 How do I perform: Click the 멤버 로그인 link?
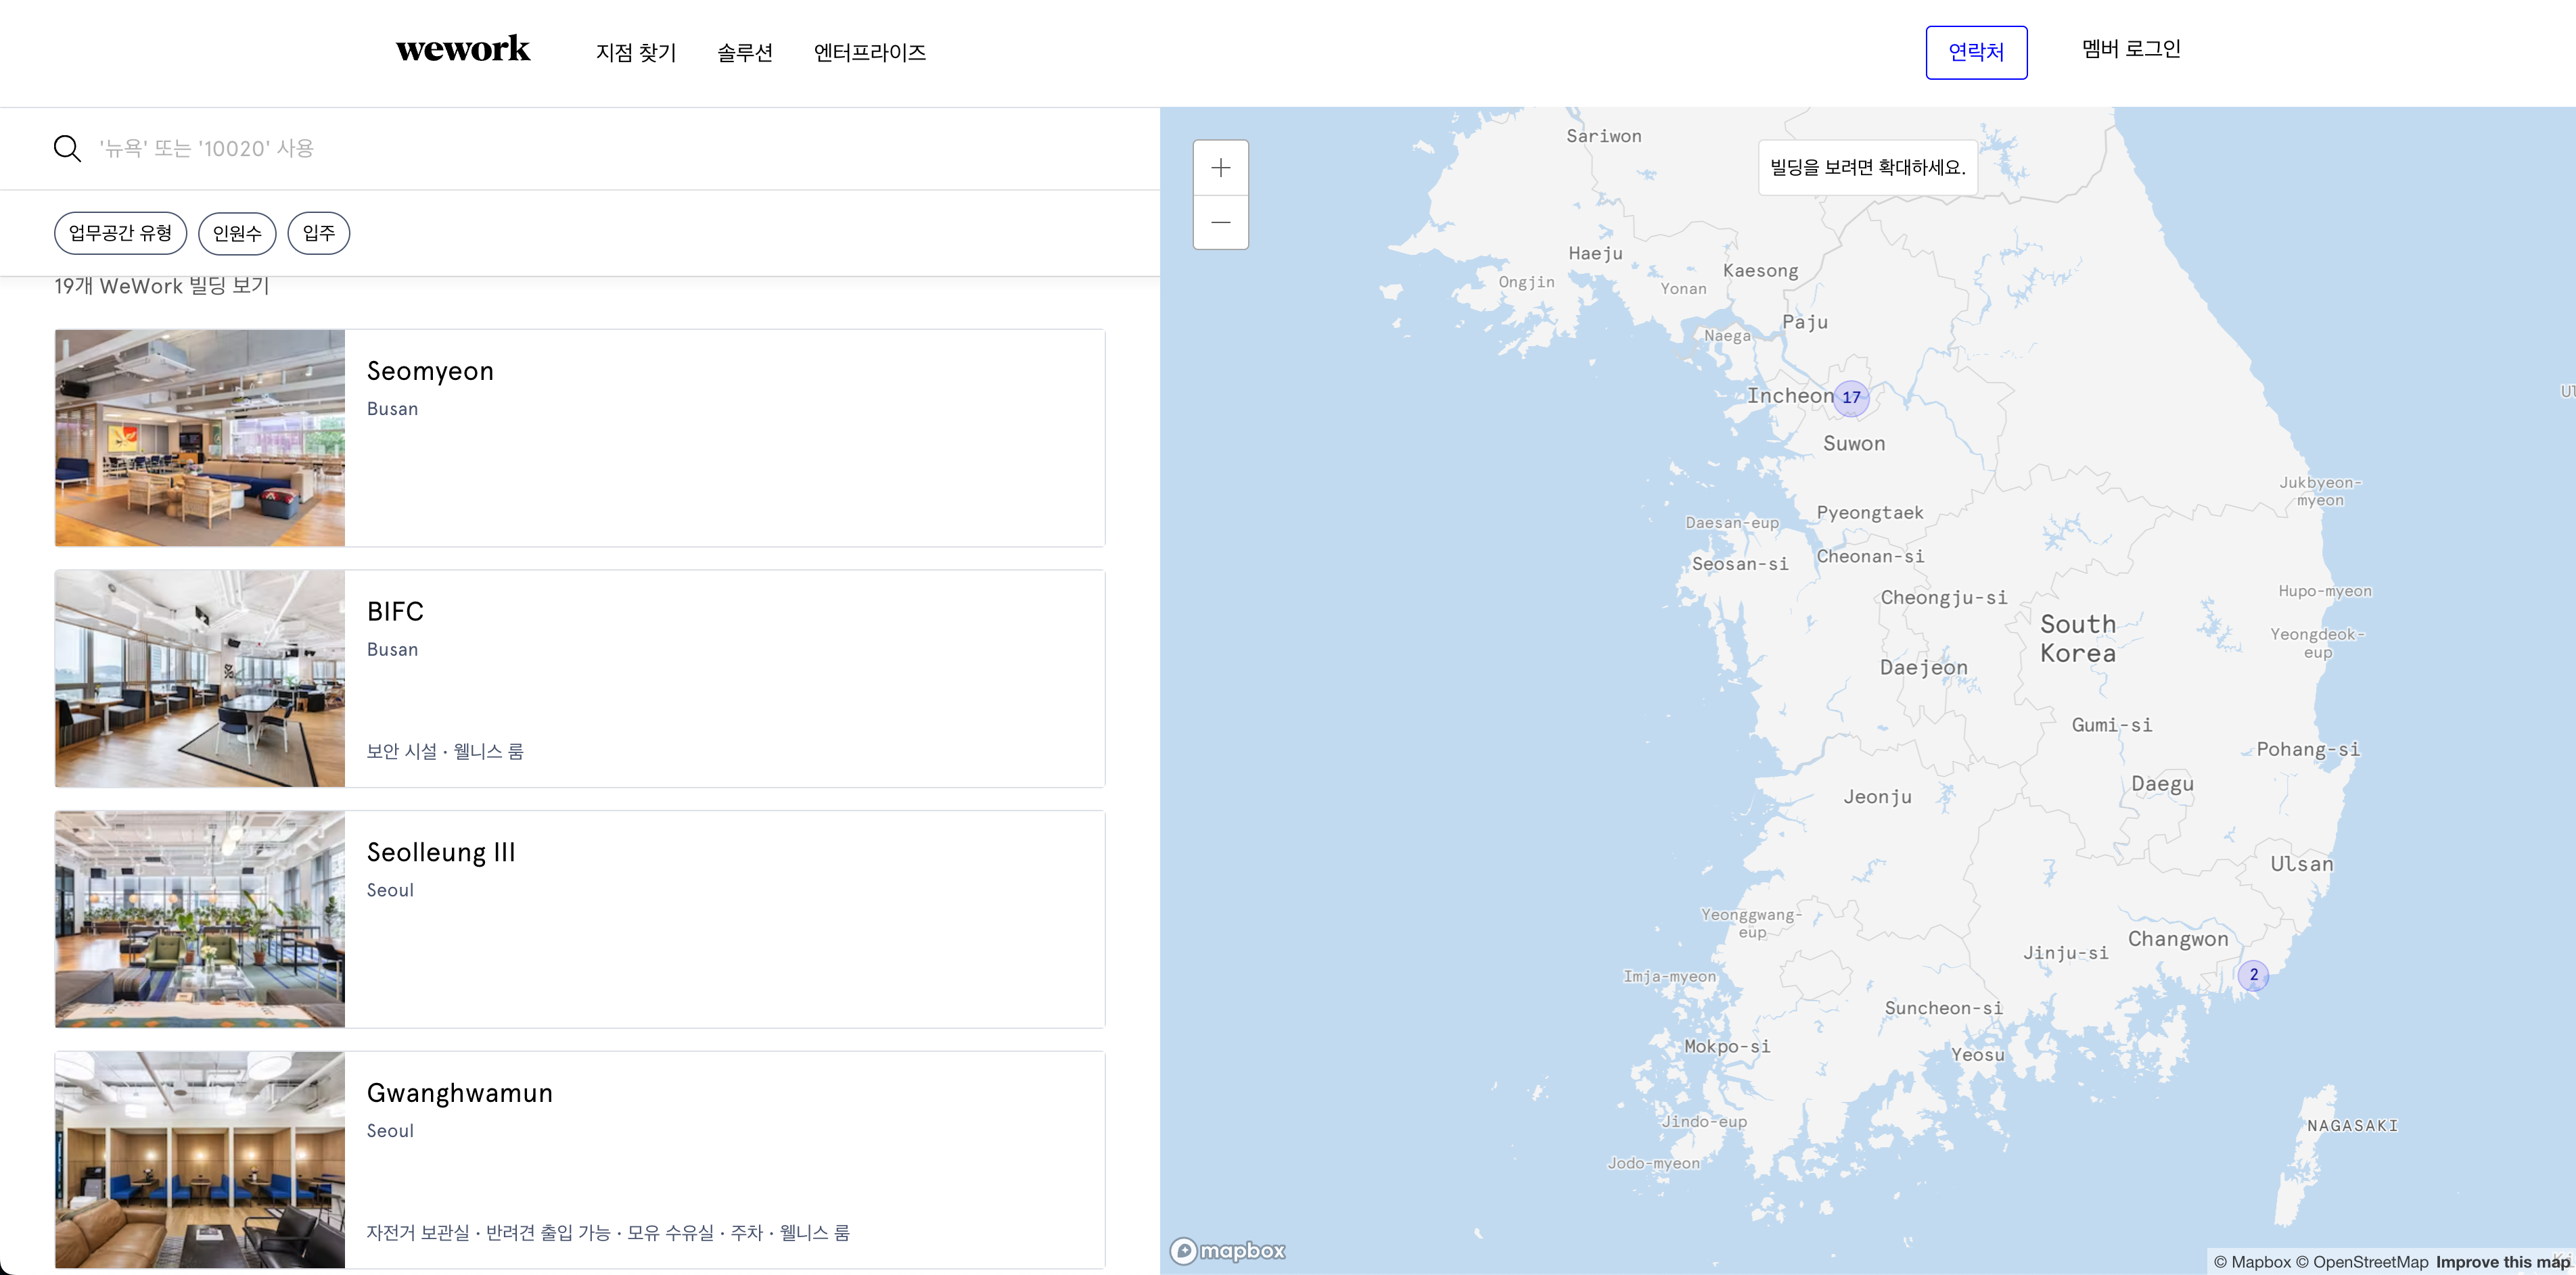(2131, 49)
